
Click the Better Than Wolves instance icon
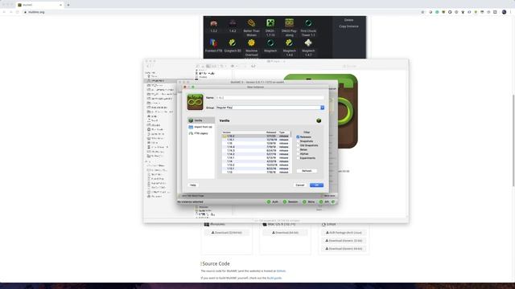[x=251, y=23]
